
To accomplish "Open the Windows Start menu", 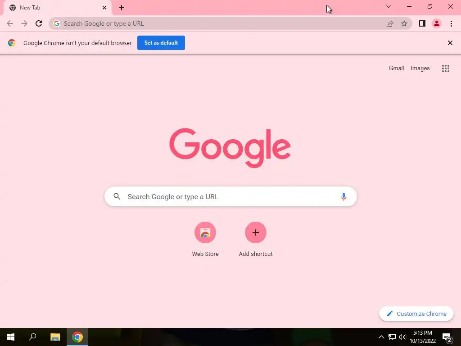I will pyautogui.click(x=11, y=337).
